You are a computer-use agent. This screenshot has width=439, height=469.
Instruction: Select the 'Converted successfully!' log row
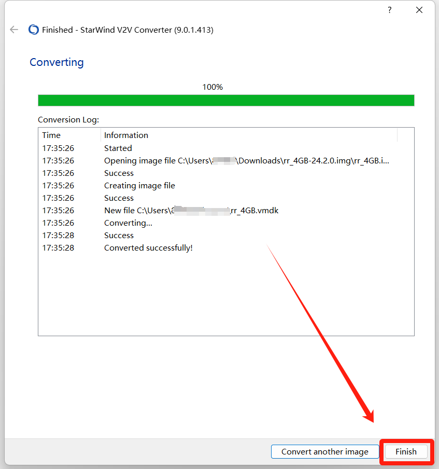coord(148,248)
